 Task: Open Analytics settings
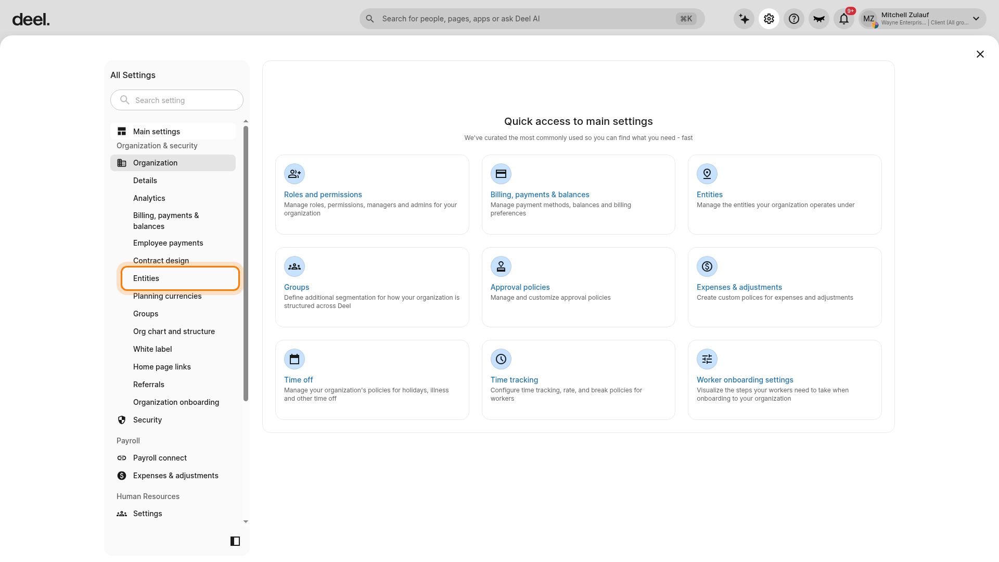(x=149, y=198)
